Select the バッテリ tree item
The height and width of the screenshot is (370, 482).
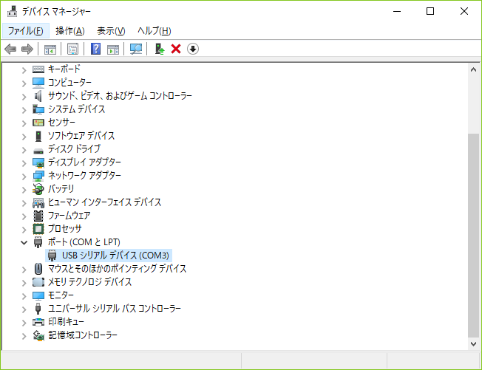click(61, 189)
